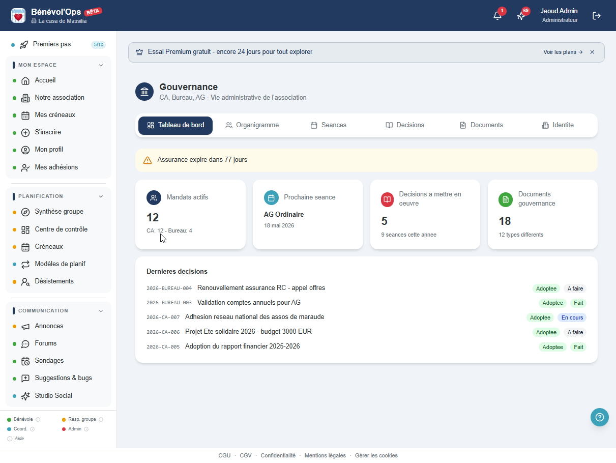
Task: Open Synthèse groupe compass icon
Action: pyautogui.click(x=25, y=212)
